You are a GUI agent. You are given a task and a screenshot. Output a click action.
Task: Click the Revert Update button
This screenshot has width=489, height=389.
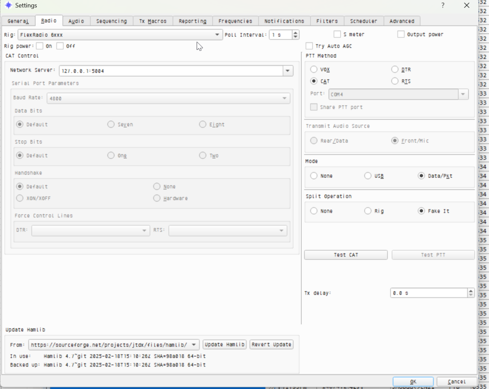271,345
